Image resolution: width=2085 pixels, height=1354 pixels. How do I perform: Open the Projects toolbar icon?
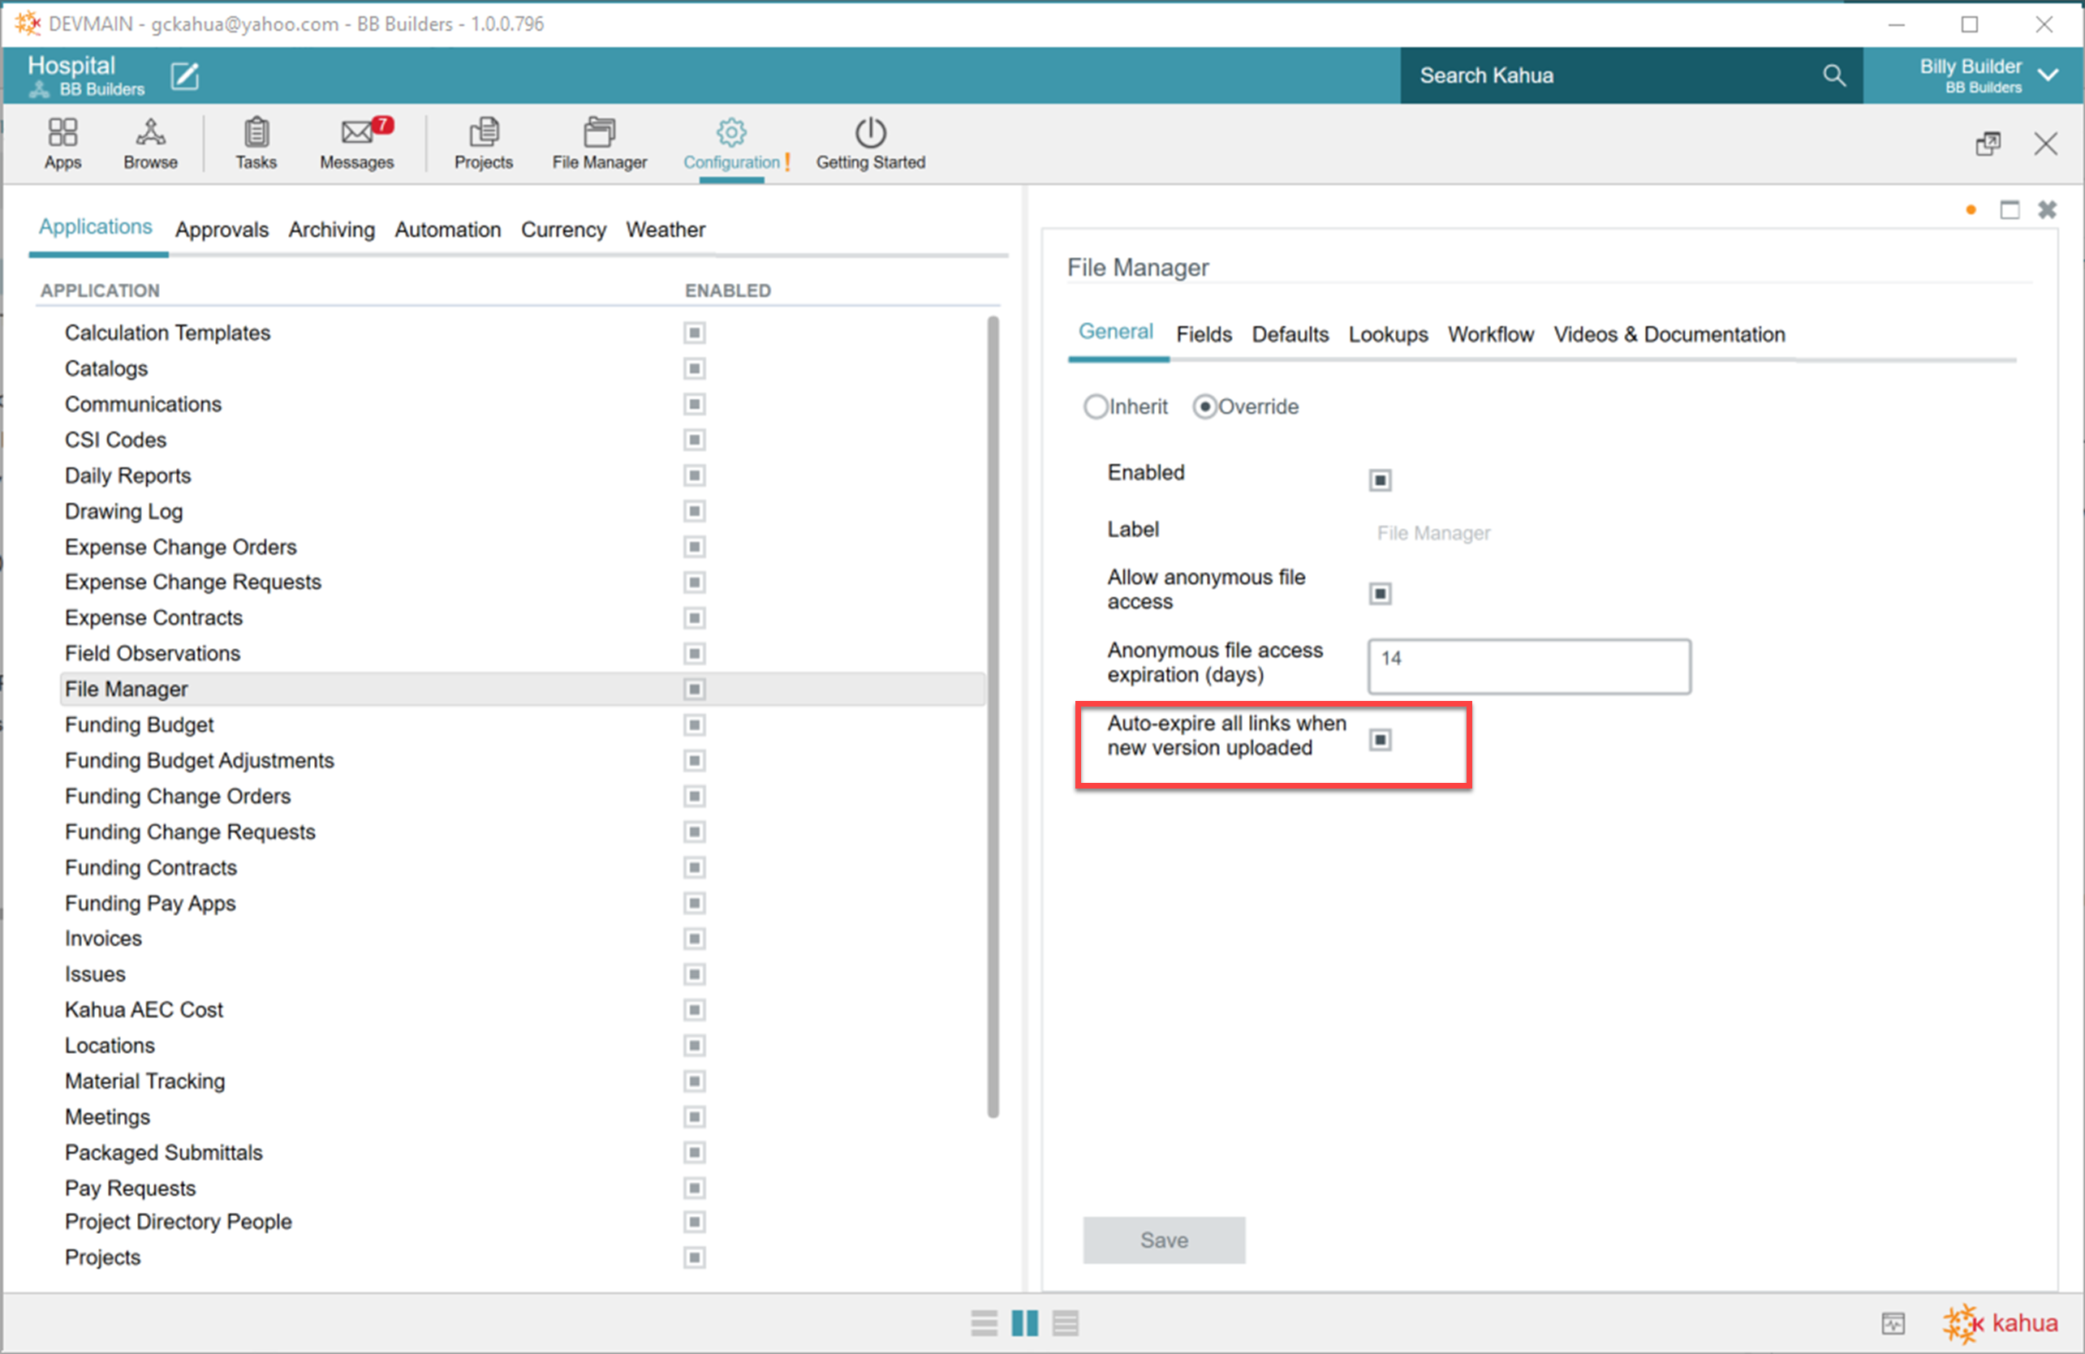(x=484, y=133)
